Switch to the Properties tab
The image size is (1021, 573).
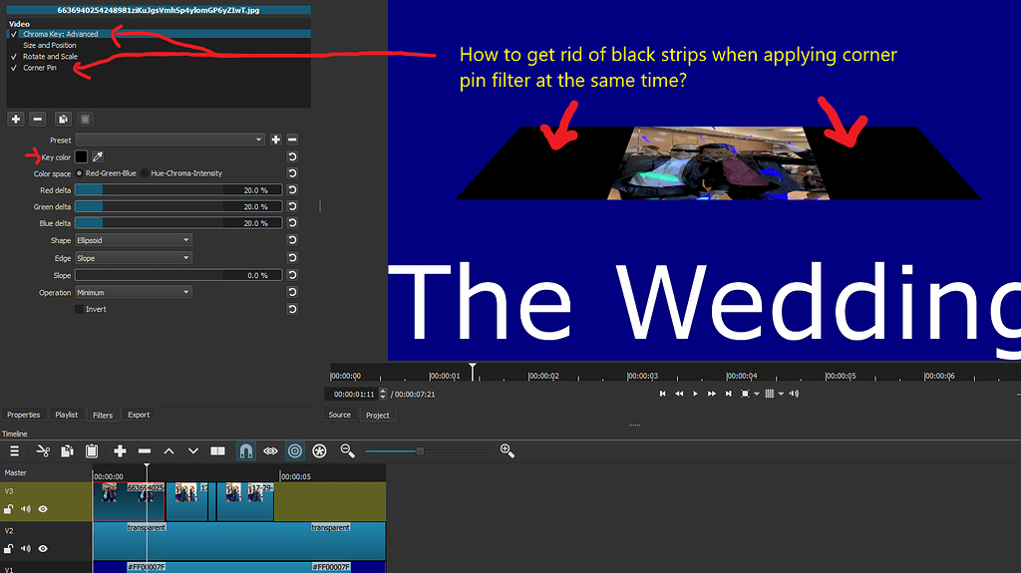[x=24, y=415]
